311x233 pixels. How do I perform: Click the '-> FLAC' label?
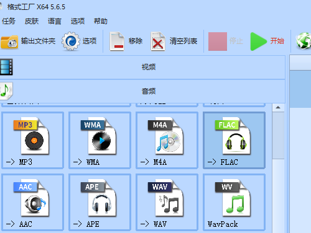click(223, 162)
